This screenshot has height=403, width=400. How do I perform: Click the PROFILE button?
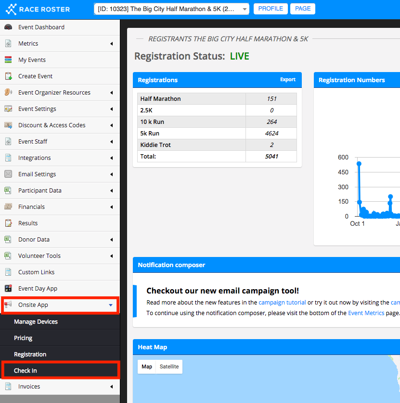click(271, 9)
